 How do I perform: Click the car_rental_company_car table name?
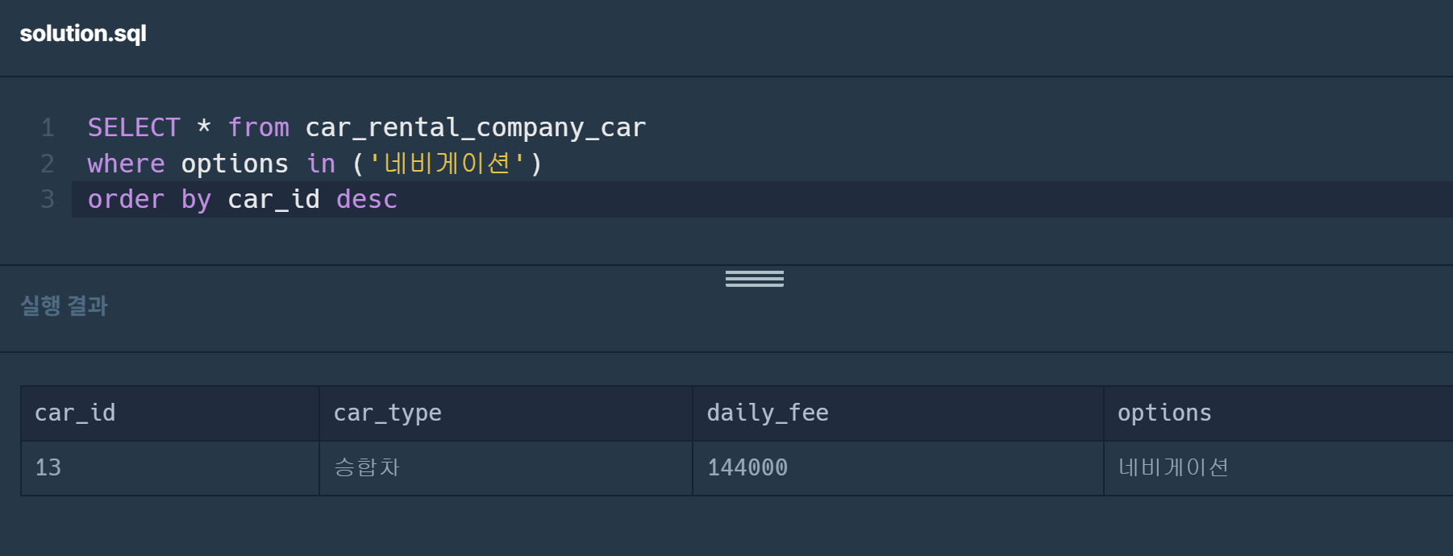point(475,127)
